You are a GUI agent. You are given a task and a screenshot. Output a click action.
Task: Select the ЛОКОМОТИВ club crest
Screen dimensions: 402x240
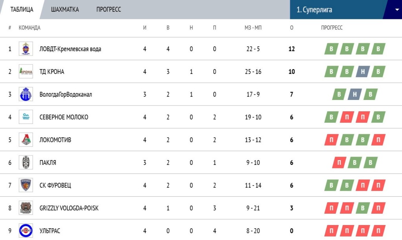26,140
